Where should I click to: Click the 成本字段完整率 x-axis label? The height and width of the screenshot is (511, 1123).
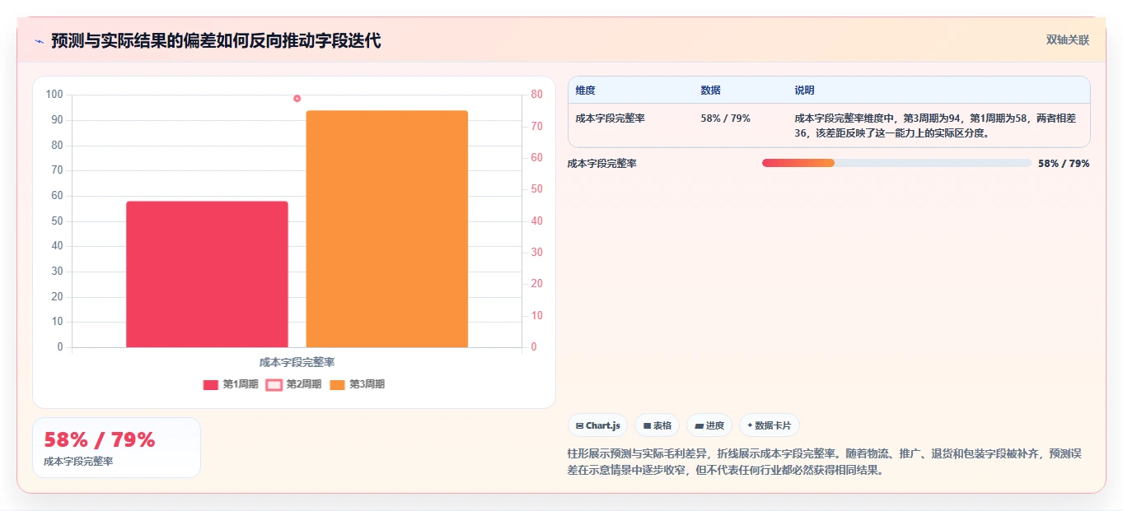tap(297, 362)
